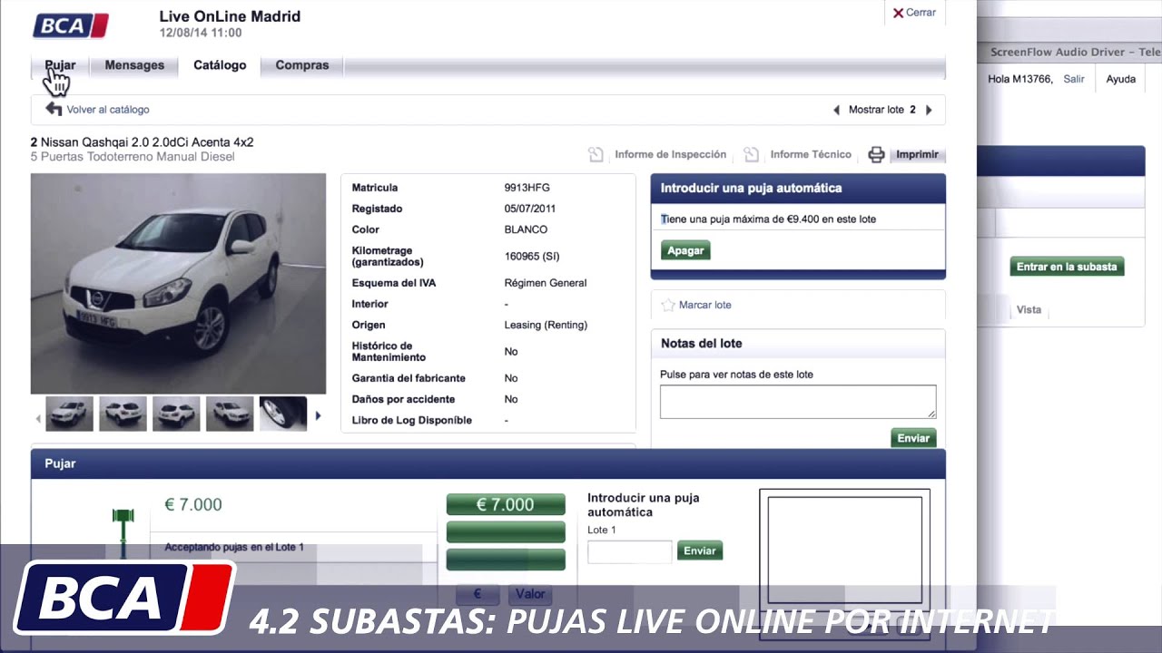Click Enviar beside the Lote 1 bid field
The image size is (1162, 653).
(x=700, y=551)
